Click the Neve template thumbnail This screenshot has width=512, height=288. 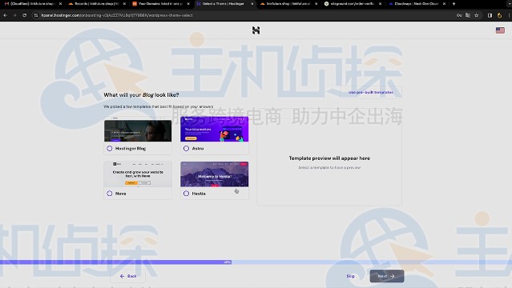(x=138, y=174)
